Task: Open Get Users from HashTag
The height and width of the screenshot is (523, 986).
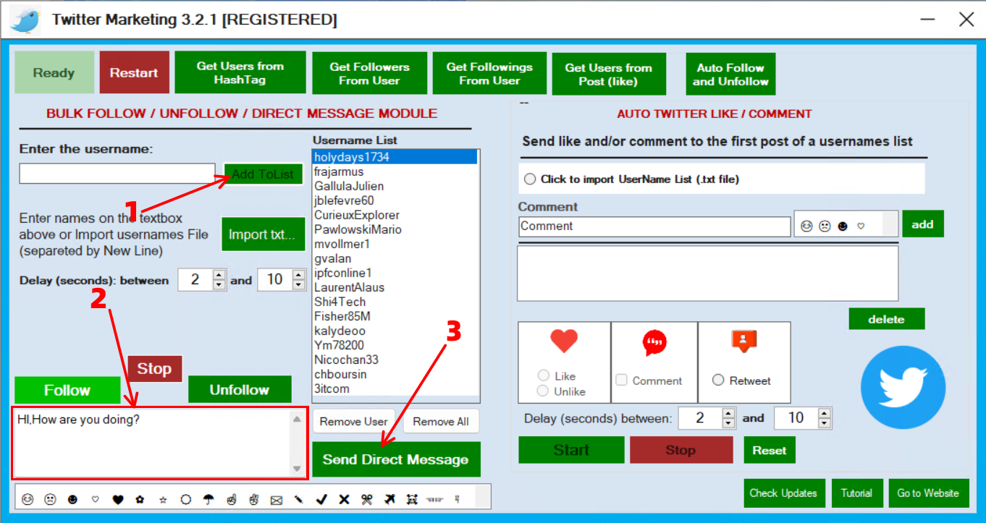Action: 240,72
